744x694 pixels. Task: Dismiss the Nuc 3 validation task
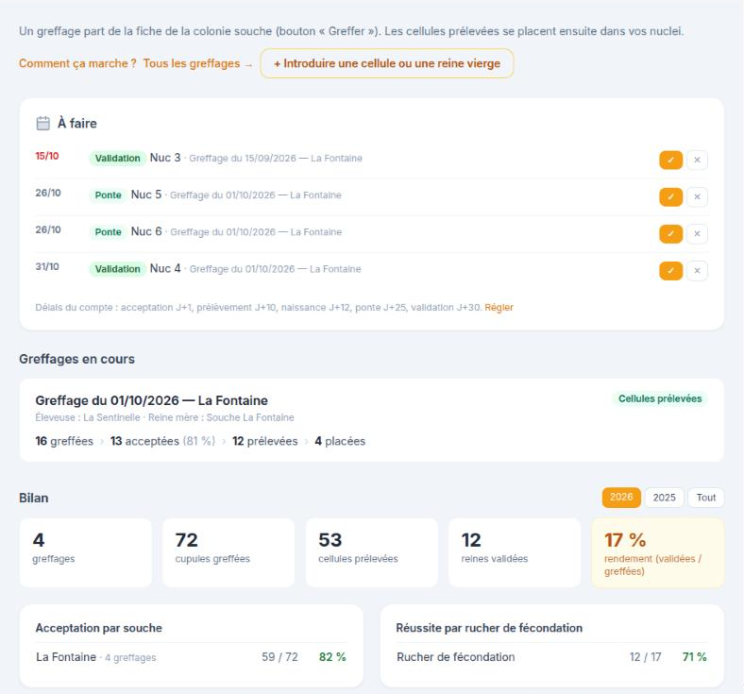[x=697, y=160]
